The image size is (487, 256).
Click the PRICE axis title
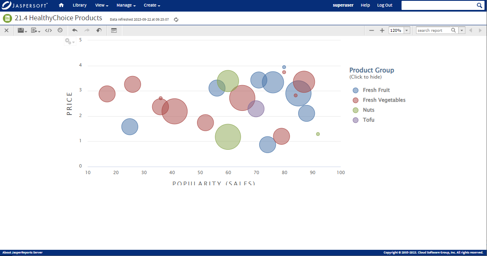pyautogui.click(x=69, y=103)
